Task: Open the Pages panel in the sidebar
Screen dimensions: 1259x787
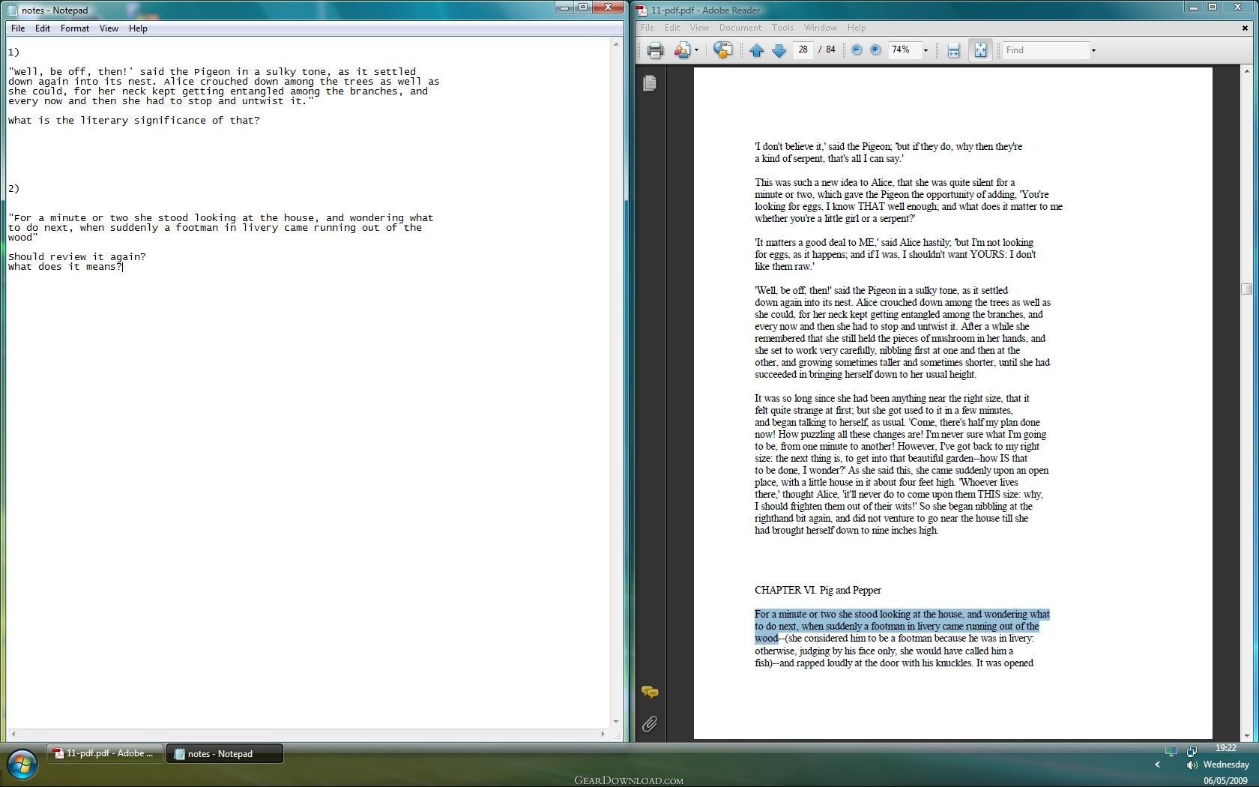Action: pyautogui.click(x=650, y=83)
